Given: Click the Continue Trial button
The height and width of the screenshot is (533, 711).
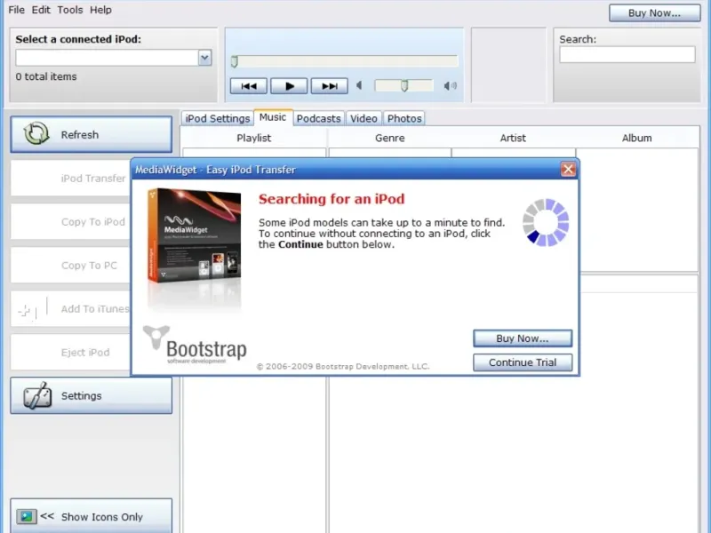Looking at the screenshot, I should point(523,362).
